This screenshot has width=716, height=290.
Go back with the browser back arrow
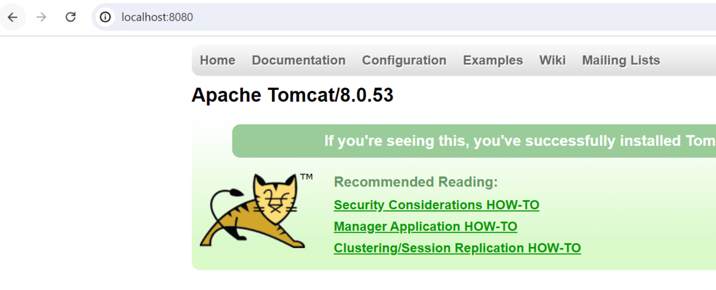tap(13, 17)
